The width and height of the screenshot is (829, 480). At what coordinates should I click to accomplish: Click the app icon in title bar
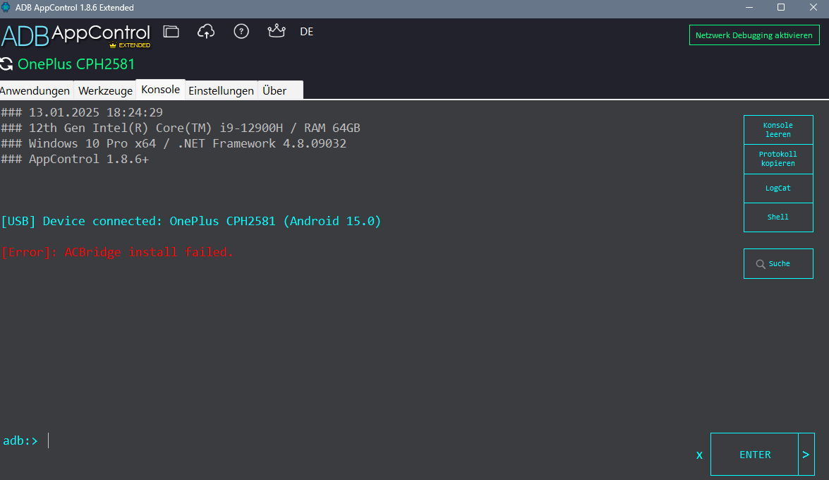point(6,7)
